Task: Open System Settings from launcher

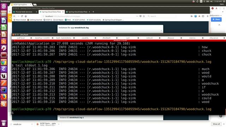Action: [4, 48]
